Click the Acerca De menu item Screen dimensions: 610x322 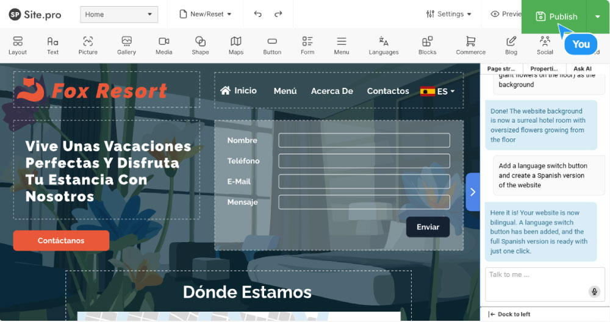coord(332,91)
